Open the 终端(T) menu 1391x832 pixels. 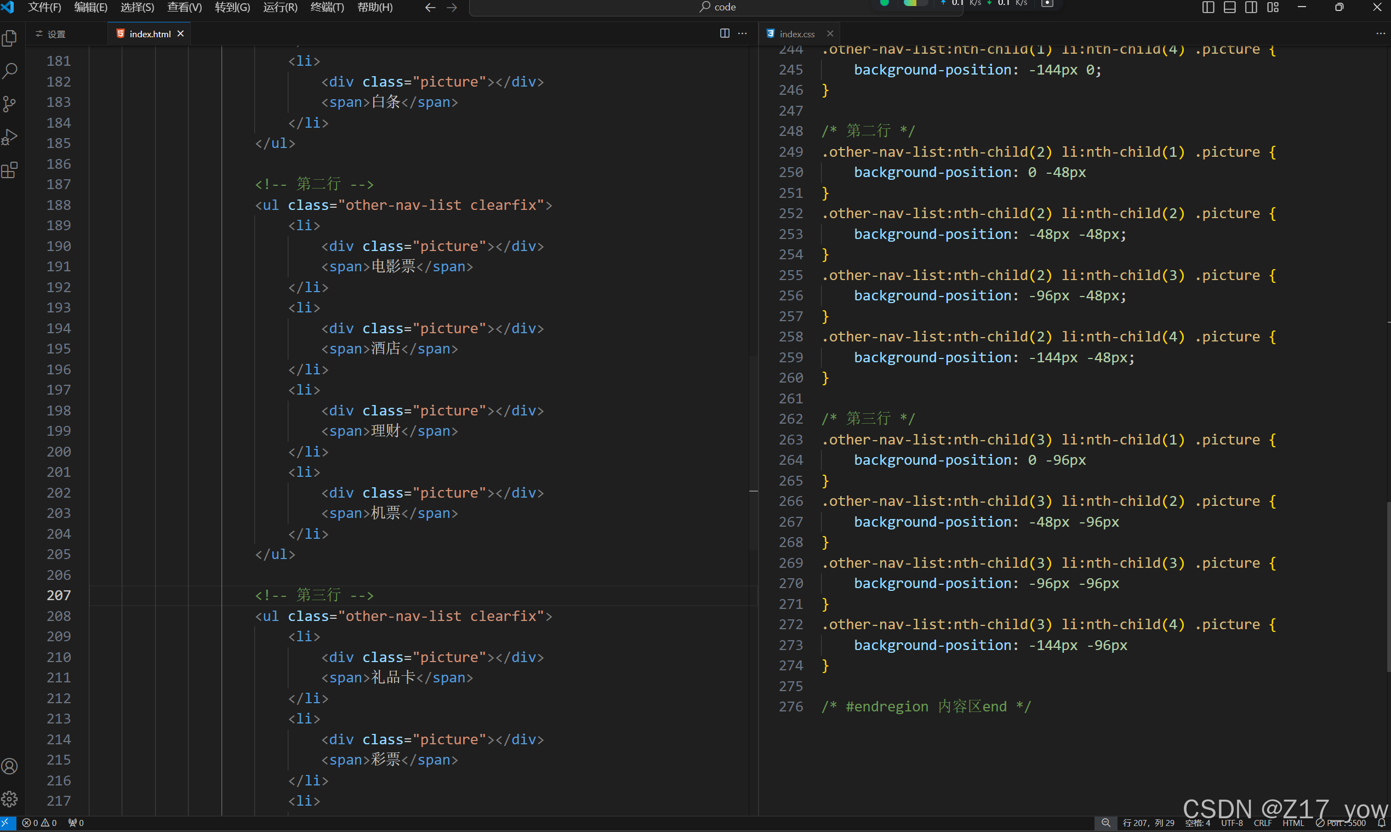tap(327, 7)
